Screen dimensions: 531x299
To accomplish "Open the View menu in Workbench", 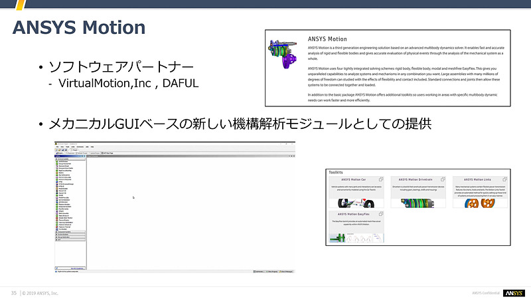I will (62, 147).
